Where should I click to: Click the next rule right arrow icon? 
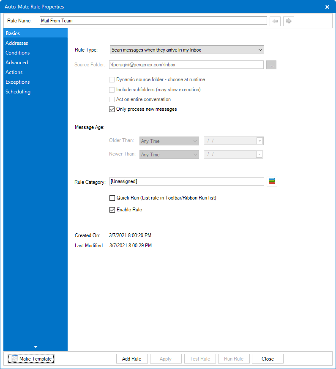pyautogui.click(x=289, y=21)
